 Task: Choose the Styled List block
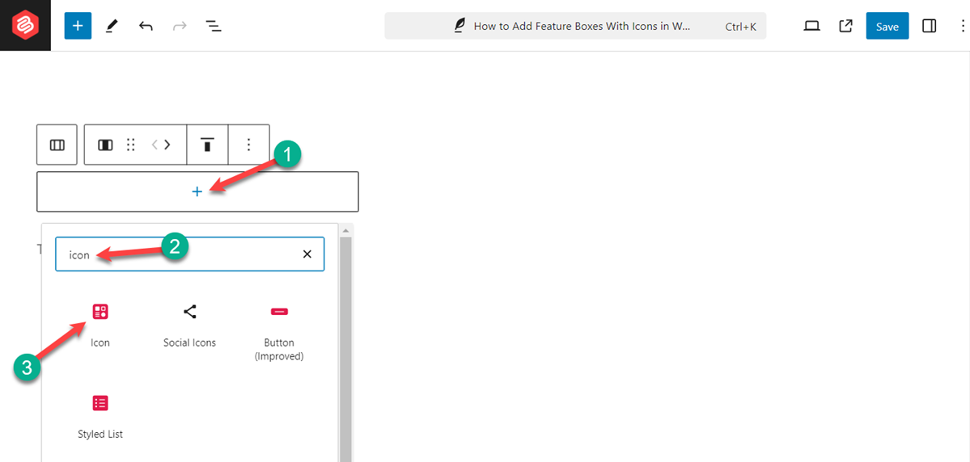click(x=100, y=415)
